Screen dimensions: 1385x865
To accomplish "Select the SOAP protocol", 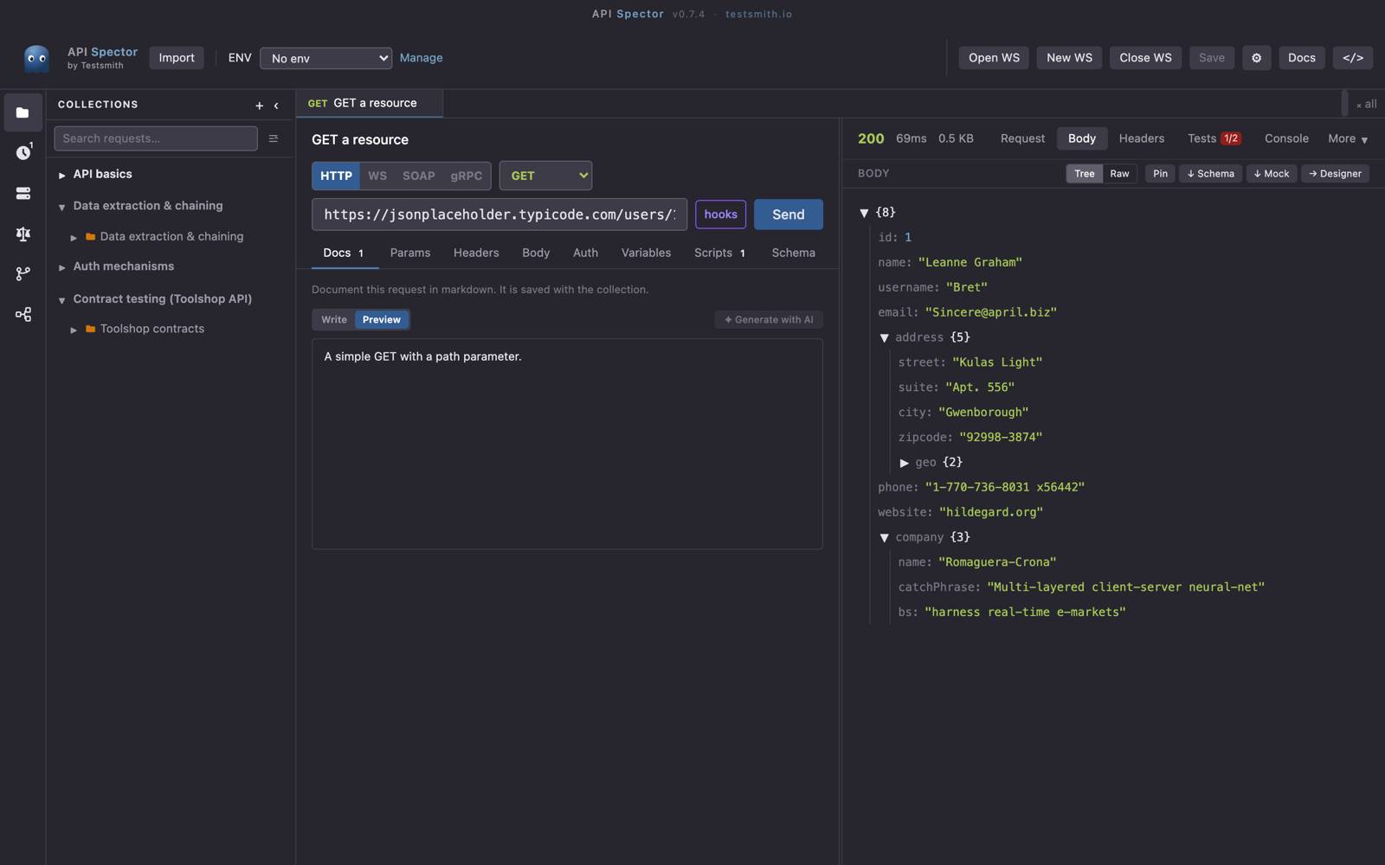I will pos(419,176).
